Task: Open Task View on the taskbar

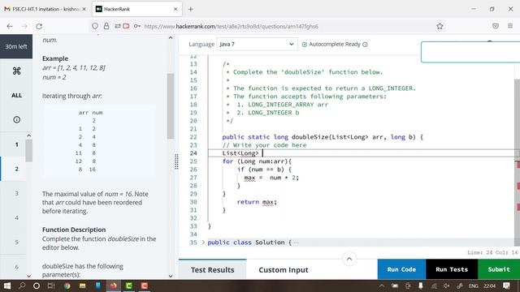Action: 51,286
